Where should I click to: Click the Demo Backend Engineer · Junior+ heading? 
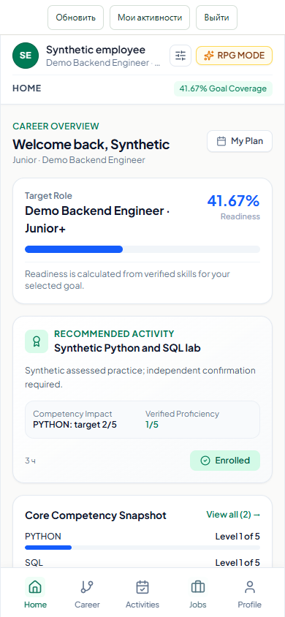tap(97, 219)
